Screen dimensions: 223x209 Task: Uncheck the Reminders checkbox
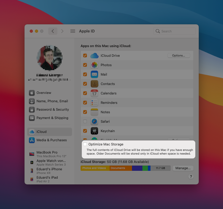pyautogui.click(x=85, y=103)
